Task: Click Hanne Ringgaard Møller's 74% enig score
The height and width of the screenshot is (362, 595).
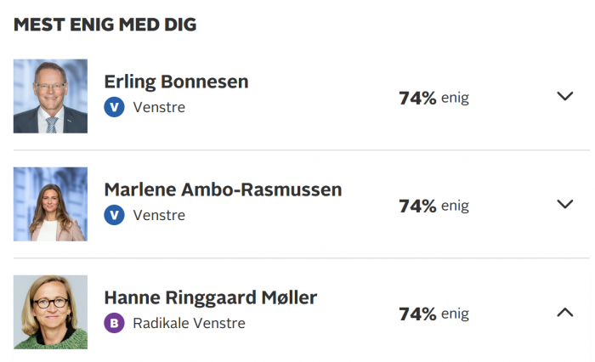Action: 434,314
